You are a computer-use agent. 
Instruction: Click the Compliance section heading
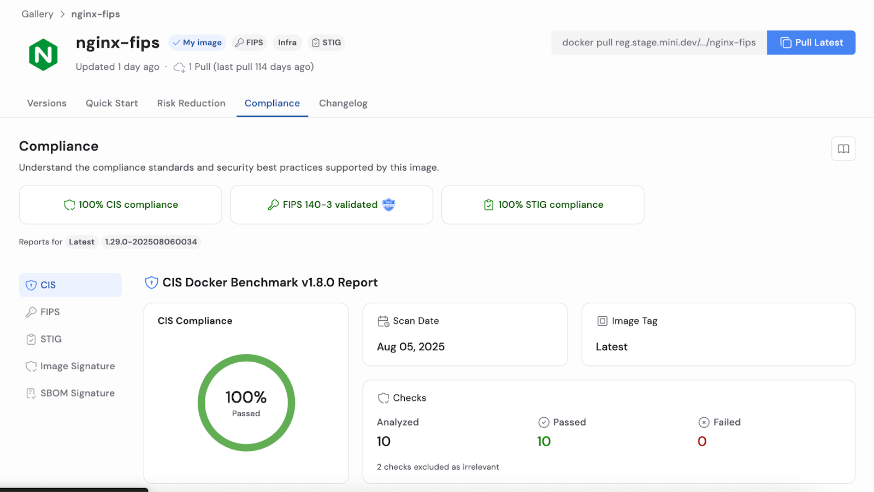click(x=59, y=146)
